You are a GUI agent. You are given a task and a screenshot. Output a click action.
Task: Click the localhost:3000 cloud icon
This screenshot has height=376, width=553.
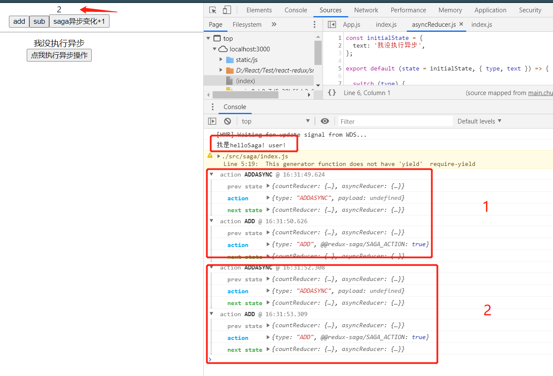coord(223,49)
